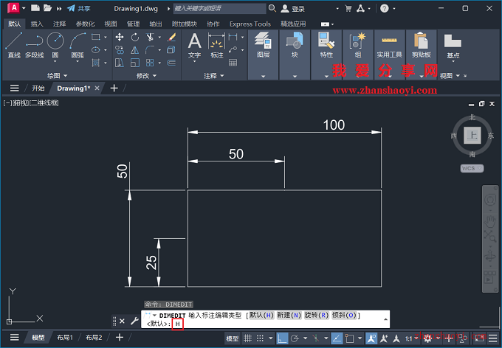Open object snap settings dropdown arrow
502x348 pixels.
360,338
